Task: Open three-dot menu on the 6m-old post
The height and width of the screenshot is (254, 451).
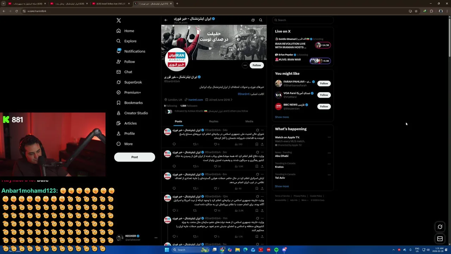Action: (x=262, y=174)
